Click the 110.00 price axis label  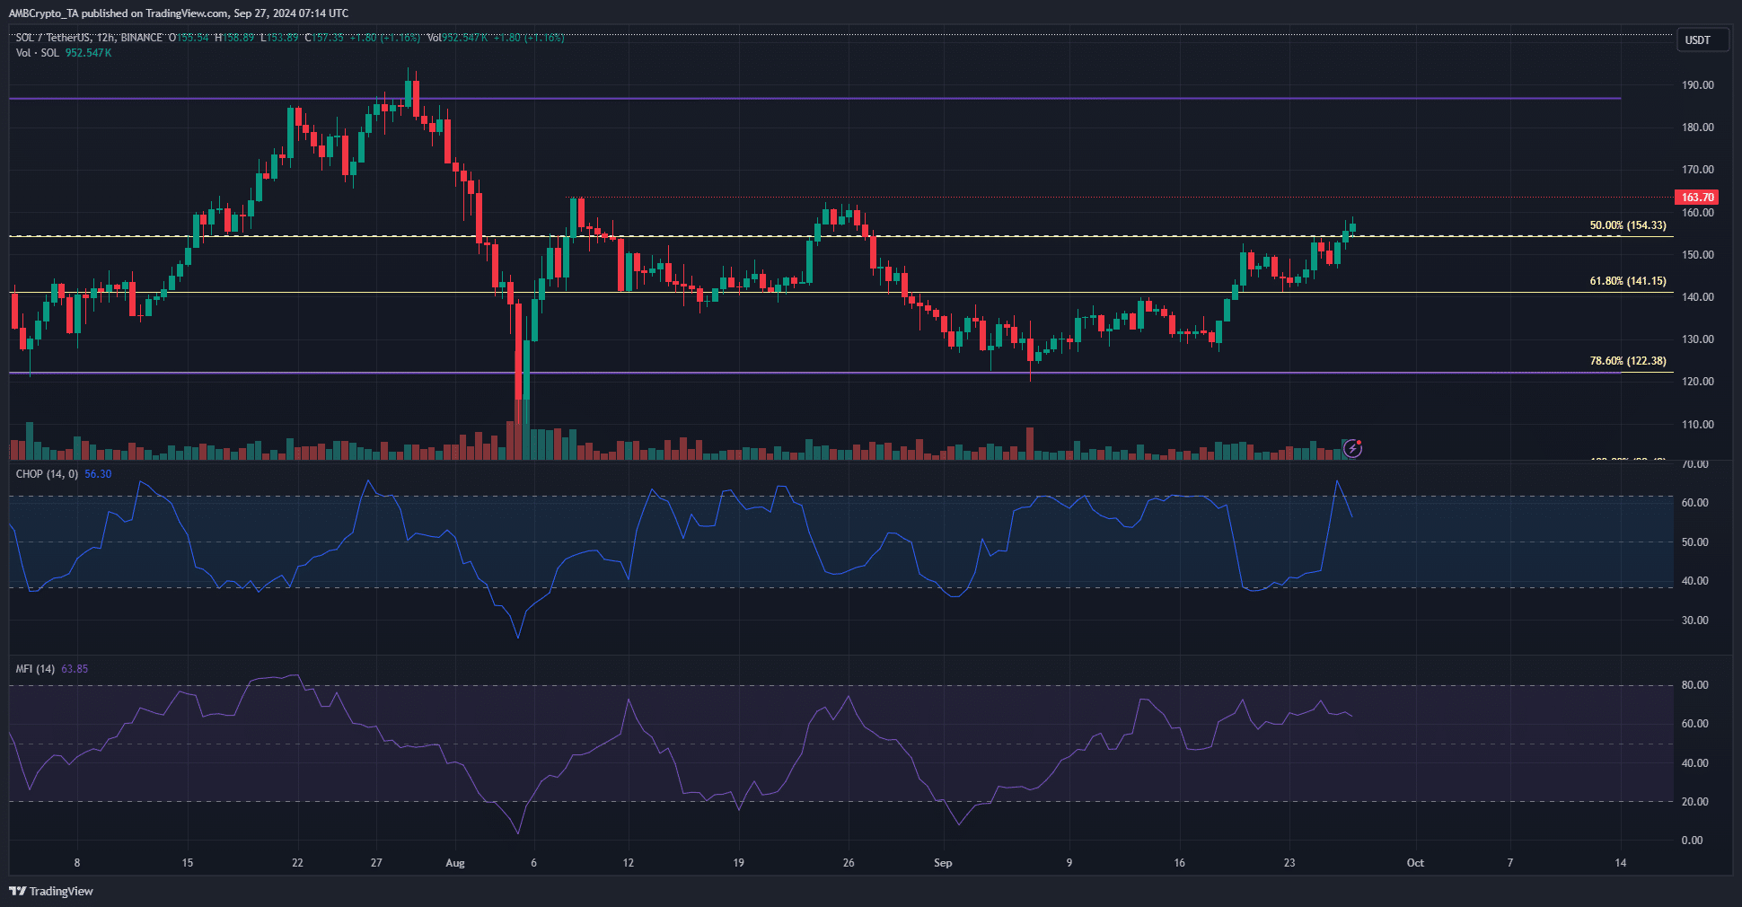tap(1697, 425)
